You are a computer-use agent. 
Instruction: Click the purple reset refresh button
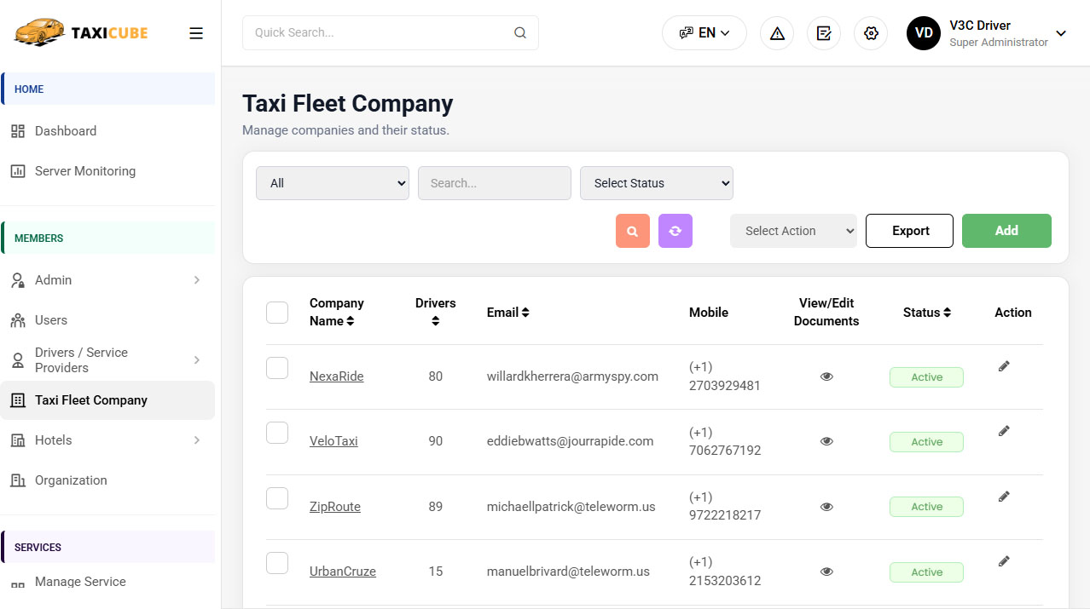[x=675, y=231]
